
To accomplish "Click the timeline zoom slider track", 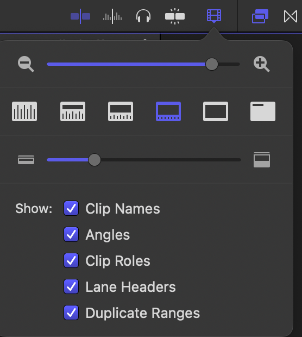I will pyautogui.click(x=143, y=64).
